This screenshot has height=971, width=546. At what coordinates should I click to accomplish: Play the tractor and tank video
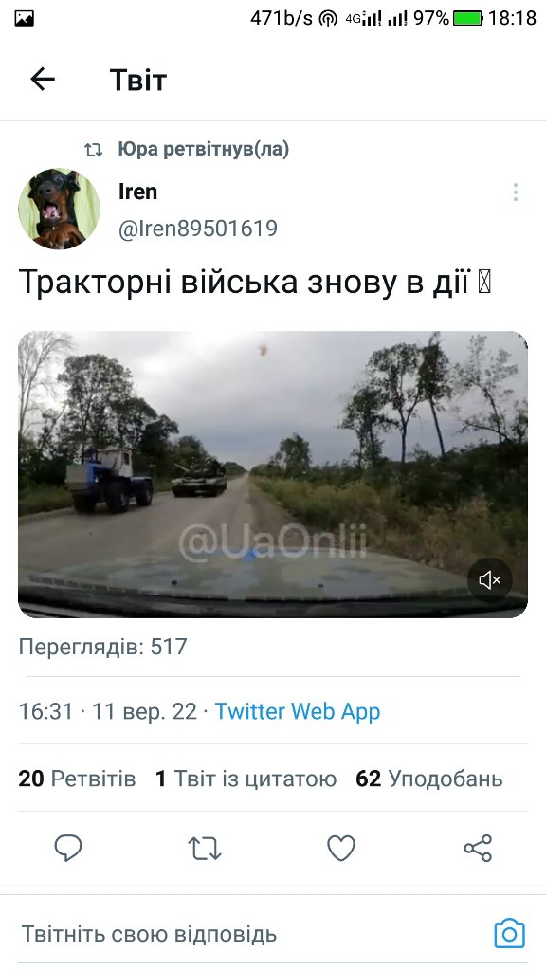click(272, 474)
